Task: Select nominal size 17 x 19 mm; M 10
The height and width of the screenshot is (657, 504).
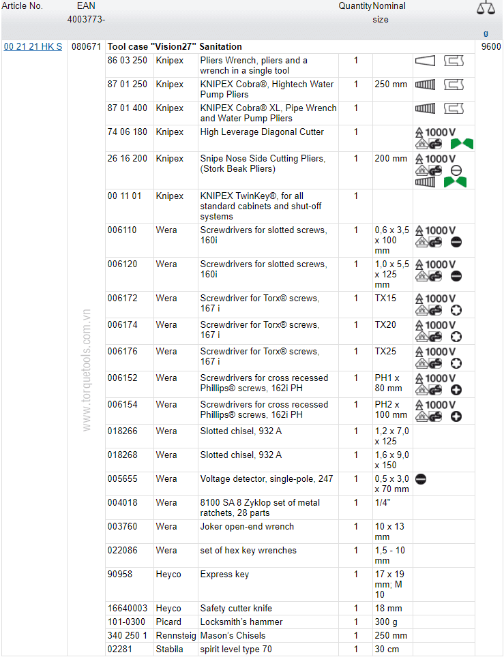Action: [389, 585]
